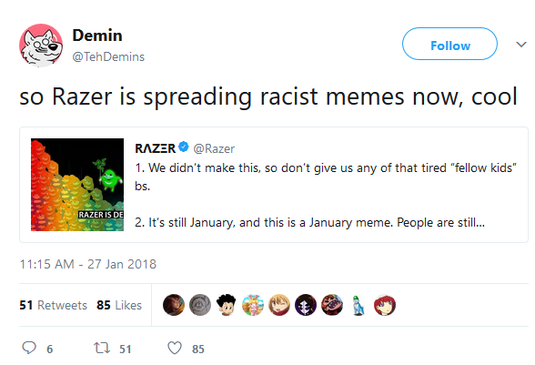Click the reply speech bubble icon

pyautogui.click(x=29, y=348)
